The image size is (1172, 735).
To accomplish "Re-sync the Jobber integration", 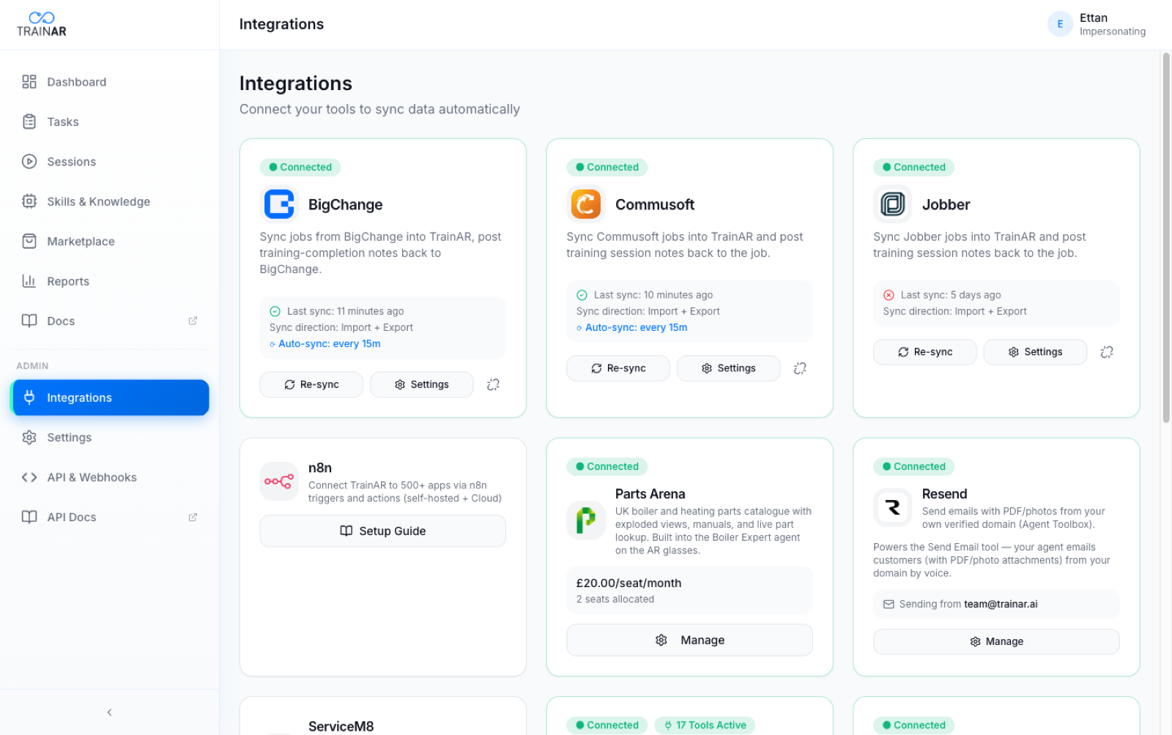I will [x=925, y=352].
